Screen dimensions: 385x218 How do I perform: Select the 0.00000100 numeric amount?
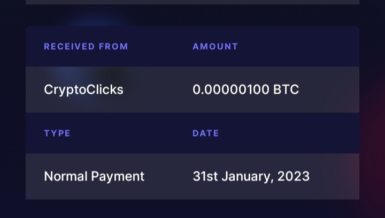coord(231,89)
